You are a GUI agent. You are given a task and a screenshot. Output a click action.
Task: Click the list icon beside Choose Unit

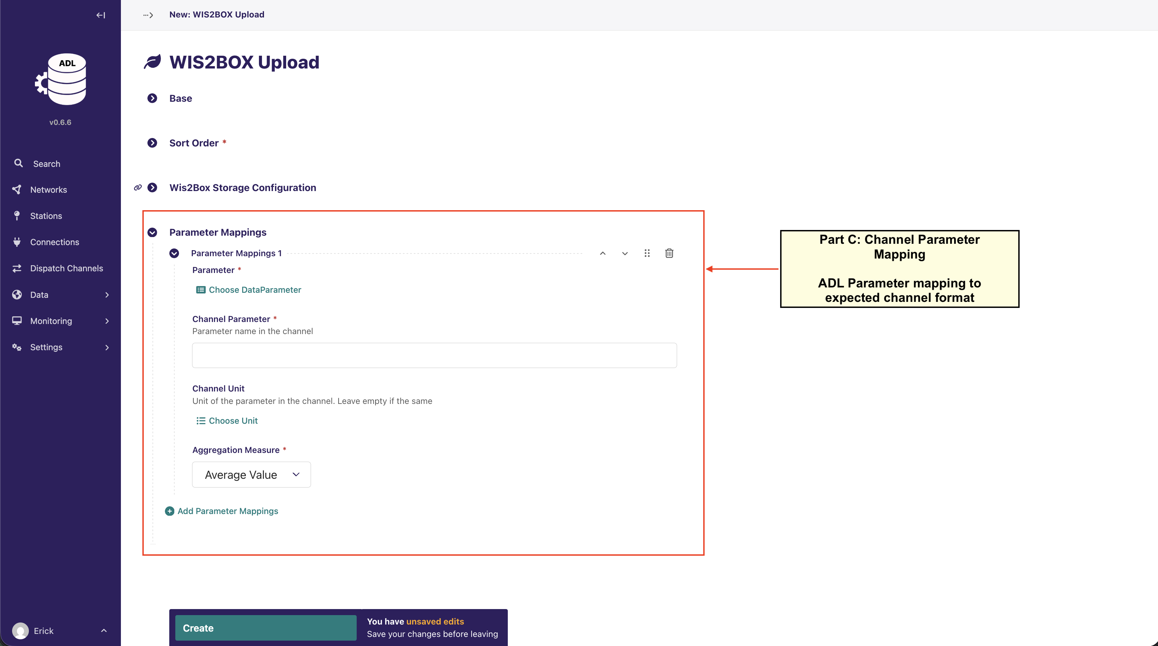click(x=201, y=421)
